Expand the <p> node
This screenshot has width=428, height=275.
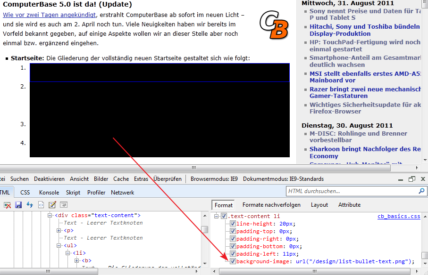[x=59, y=231]
